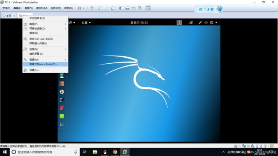Enter full screen mode toolbar icon
This screenshot has width=278, height=156.
133,8
